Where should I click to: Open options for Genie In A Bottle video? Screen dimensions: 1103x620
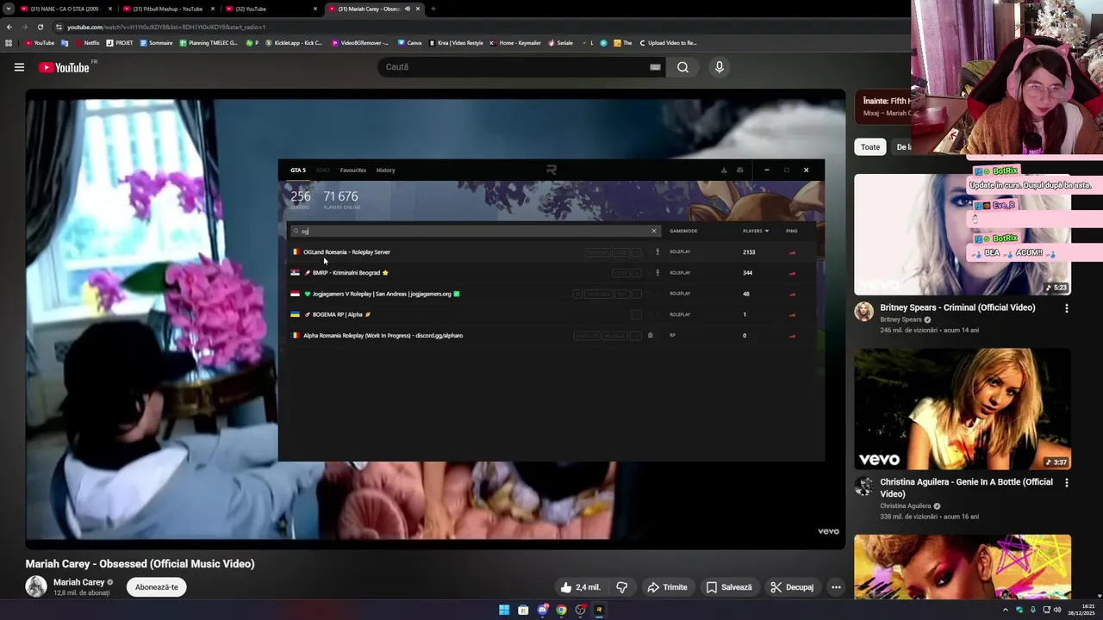tap(1067, 483)
